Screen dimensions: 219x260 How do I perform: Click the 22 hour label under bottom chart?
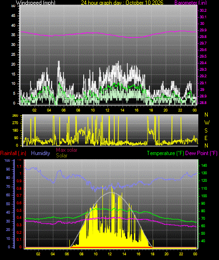181,254
